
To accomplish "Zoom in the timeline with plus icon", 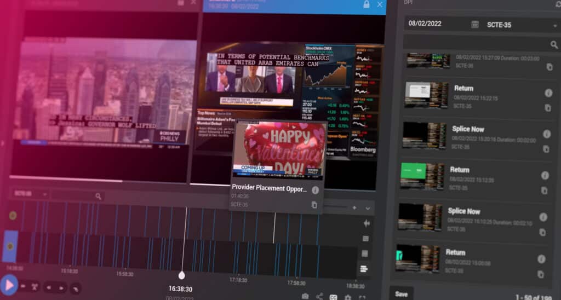I will click(x=354, y=207).
